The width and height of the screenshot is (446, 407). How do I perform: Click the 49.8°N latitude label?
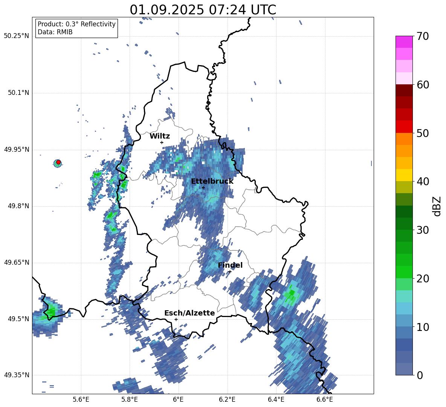18,206
